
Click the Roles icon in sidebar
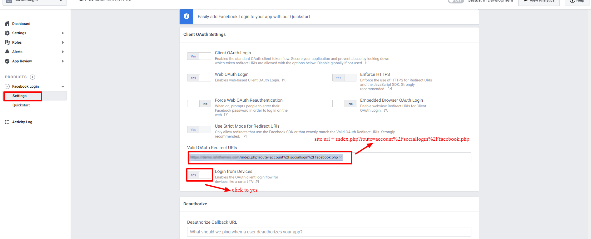7,42
